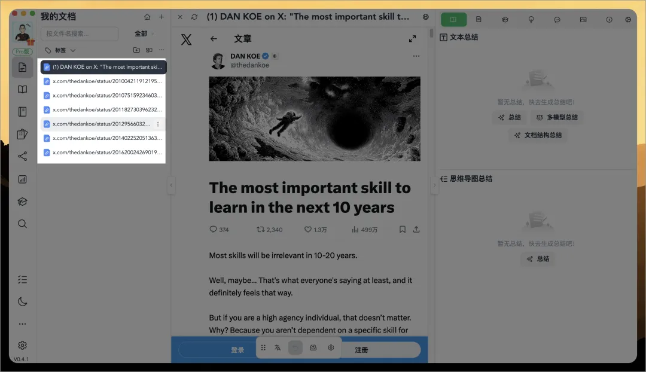The height and width of the screenshot is (372, 646).
Task: Open the share icon in left sidebar
Action: (x=22, y=157)
